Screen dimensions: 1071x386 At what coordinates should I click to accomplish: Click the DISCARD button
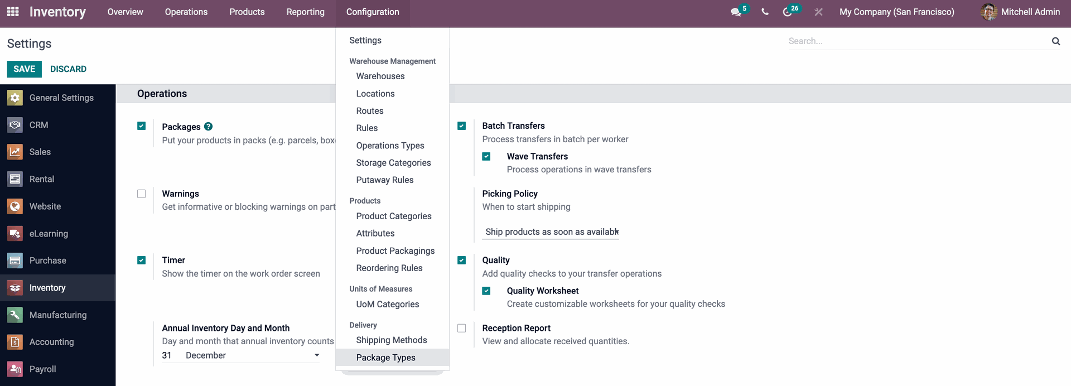[x=68, y=69]
